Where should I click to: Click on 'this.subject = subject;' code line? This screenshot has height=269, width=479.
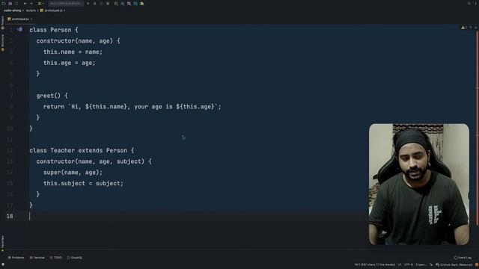click(83, 183)
